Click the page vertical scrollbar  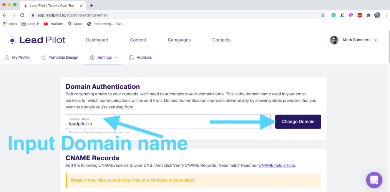click(x=388, y=46)
